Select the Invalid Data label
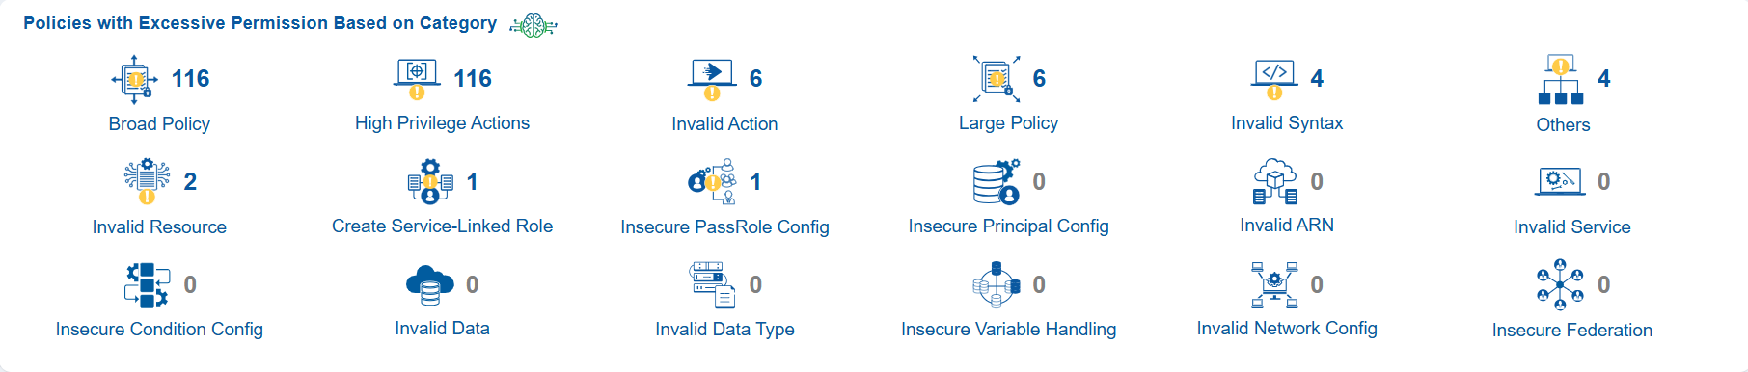The height and width of the screenshot is (372, 1748). (442, 329)
